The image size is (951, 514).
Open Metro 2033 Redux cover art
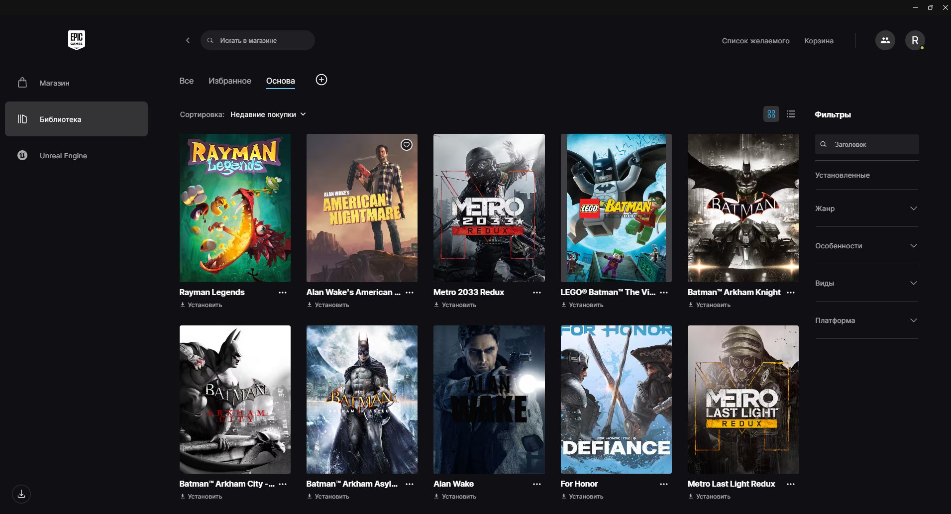(x=489, y=208)
